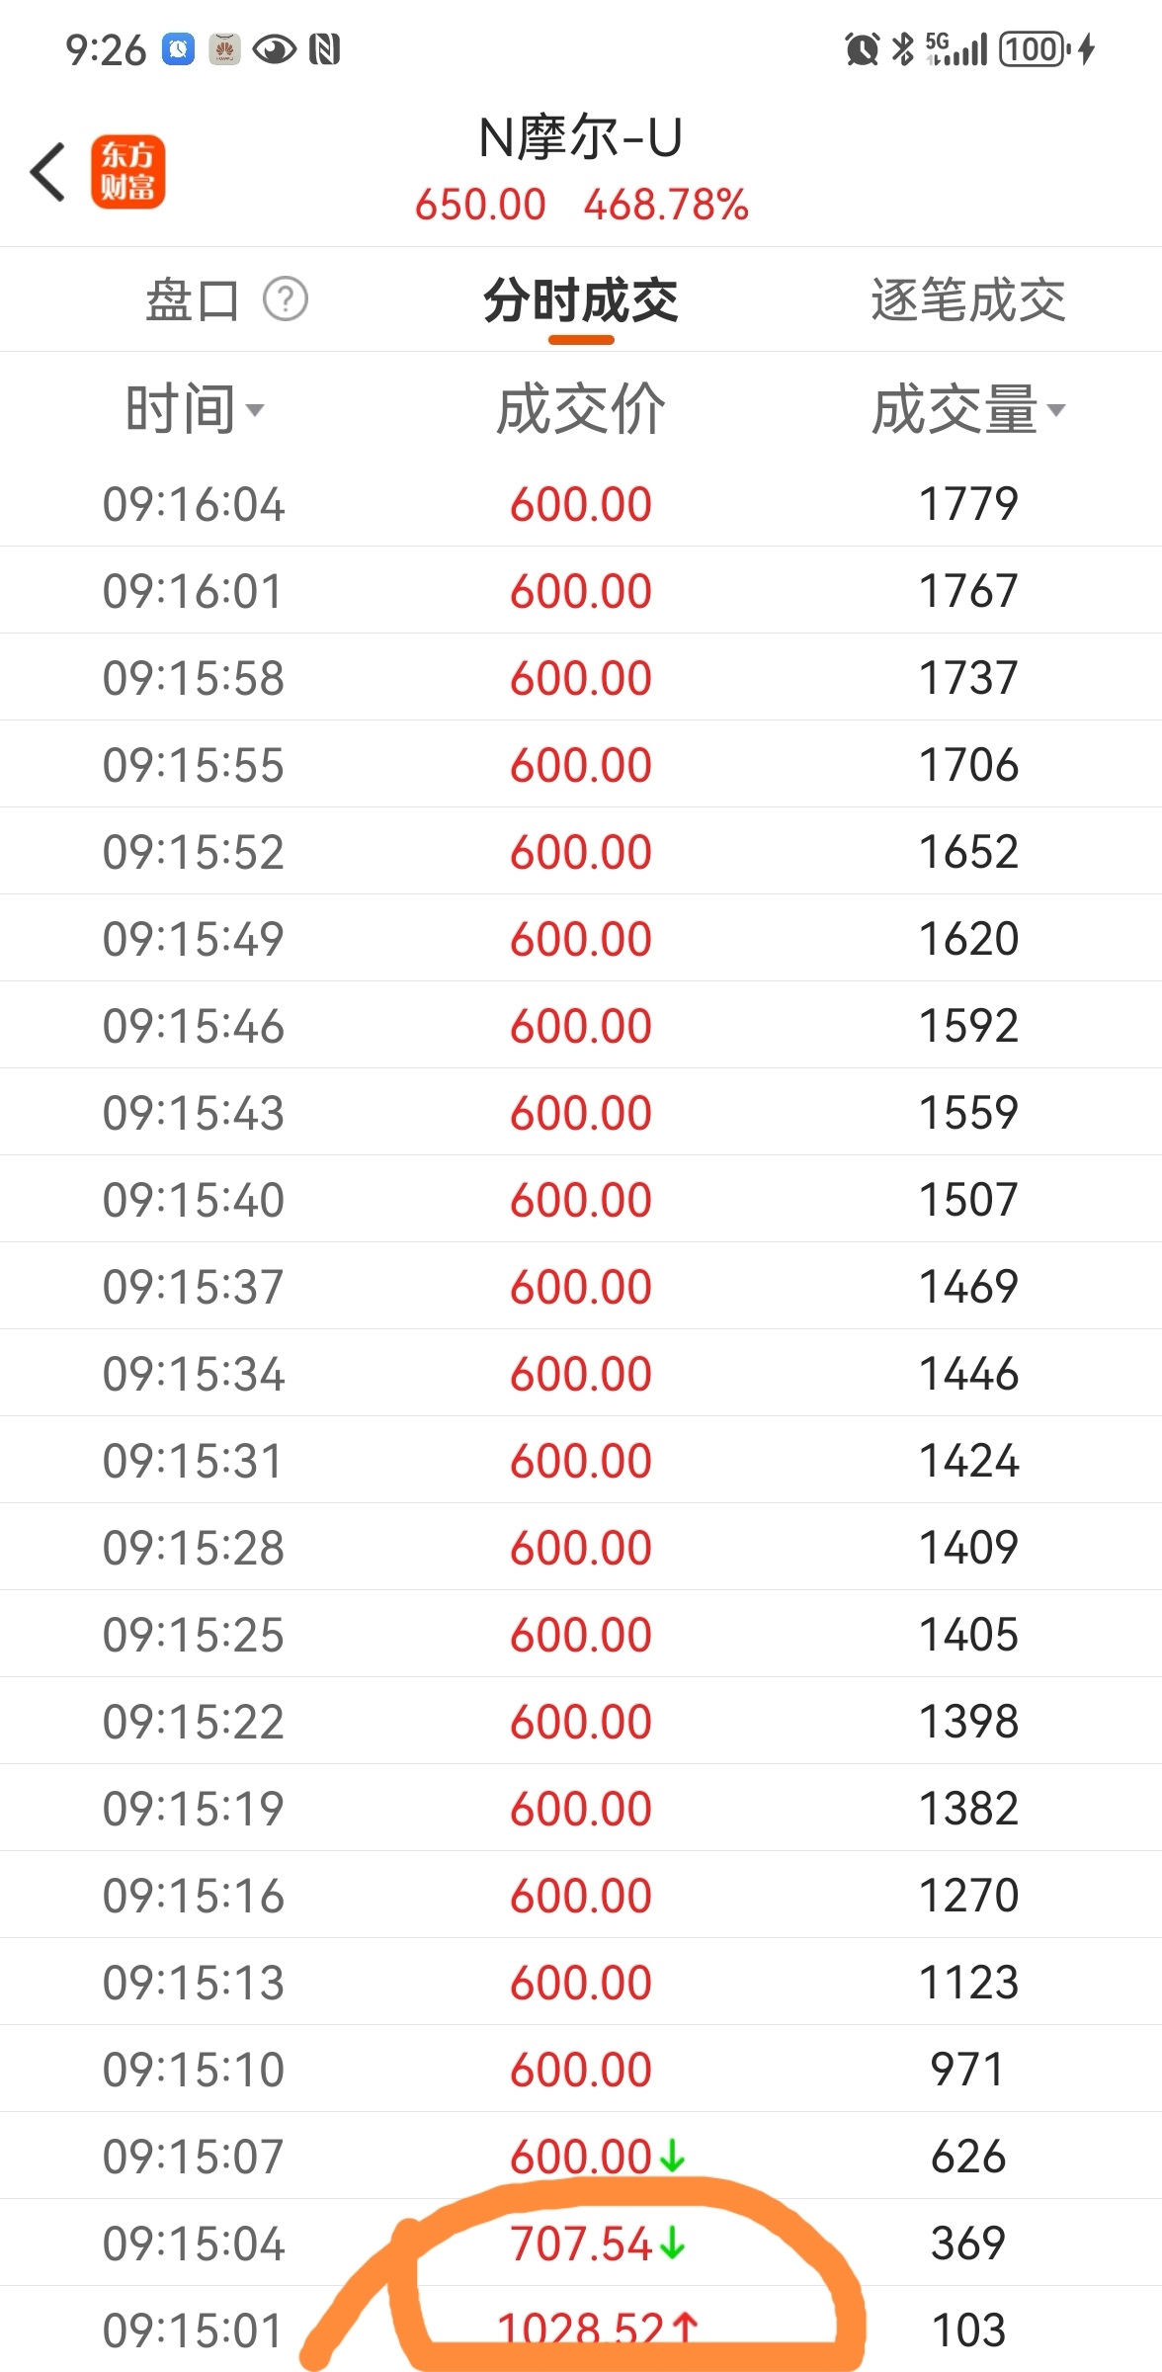Tap the back arrow icon
Image resolution: width=1162 pixels, height=2372 pixels.
pos(47,172)
